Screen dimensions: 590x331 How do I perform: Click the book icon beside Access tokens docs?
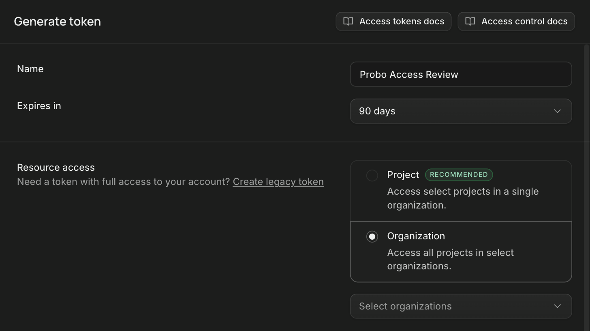tap(348, 21)
